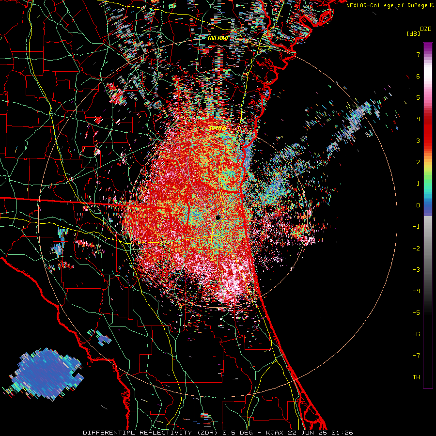Click the KJAX station identifier
Image resolution: width=436 pixels, height=436 pixels.
pos(275,433)
